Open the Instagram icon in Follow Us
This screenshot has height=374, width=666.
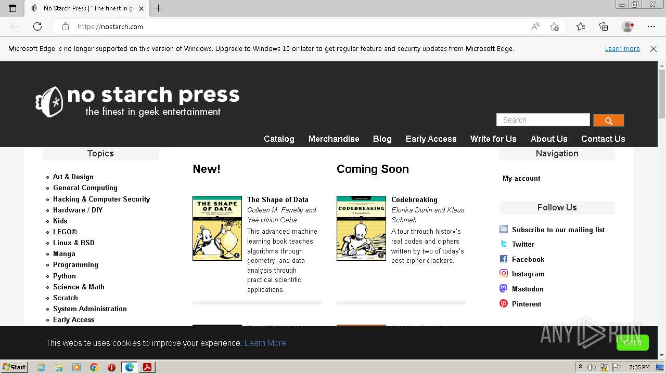tap(504, 273)
